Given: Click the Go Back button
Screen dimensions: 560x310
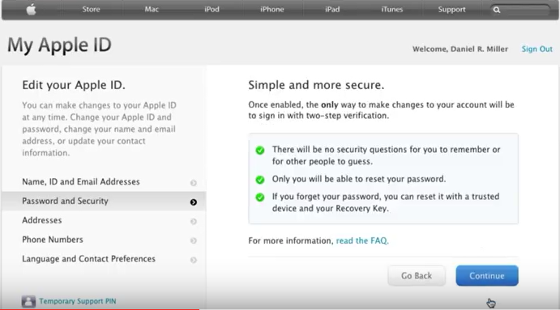Looking at the screenshot, I should click(417, 275).
